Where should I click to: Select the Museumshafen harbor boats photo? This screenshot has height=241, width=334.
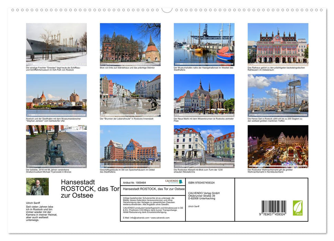(x=204, y=44)
